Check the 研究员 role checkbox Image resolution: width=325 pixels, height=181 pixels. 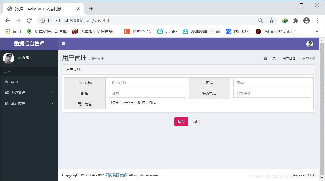click(121, 102)
